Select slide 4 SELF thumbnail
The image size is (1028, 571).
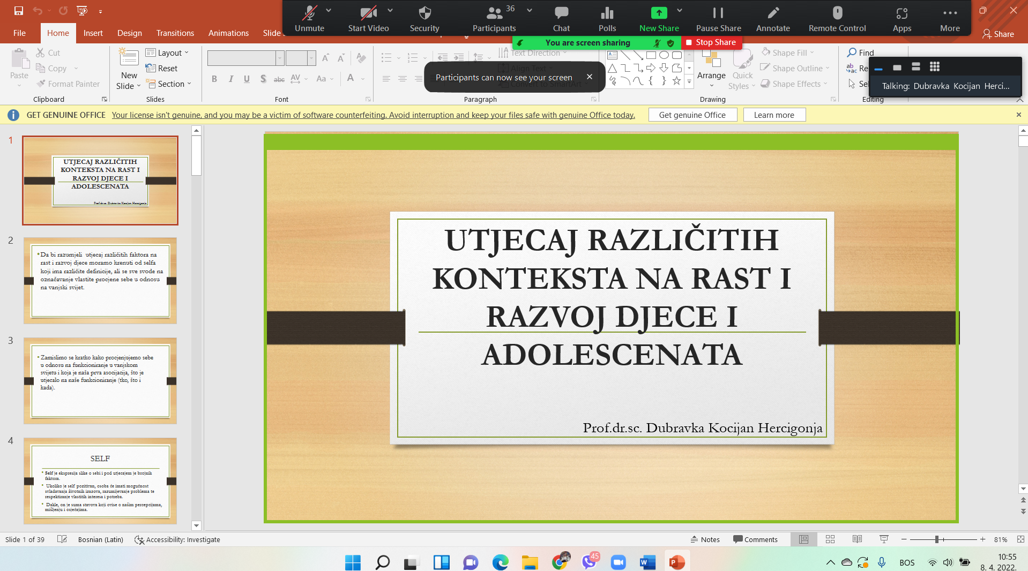coord(100,480)
